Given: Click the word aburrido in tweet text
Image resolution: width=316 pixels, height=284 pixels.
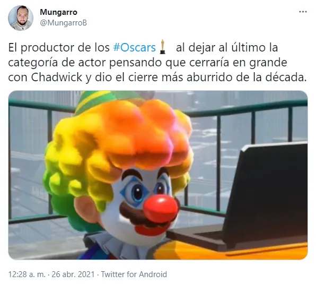Looking at the screenshot, I should point(209,78).
